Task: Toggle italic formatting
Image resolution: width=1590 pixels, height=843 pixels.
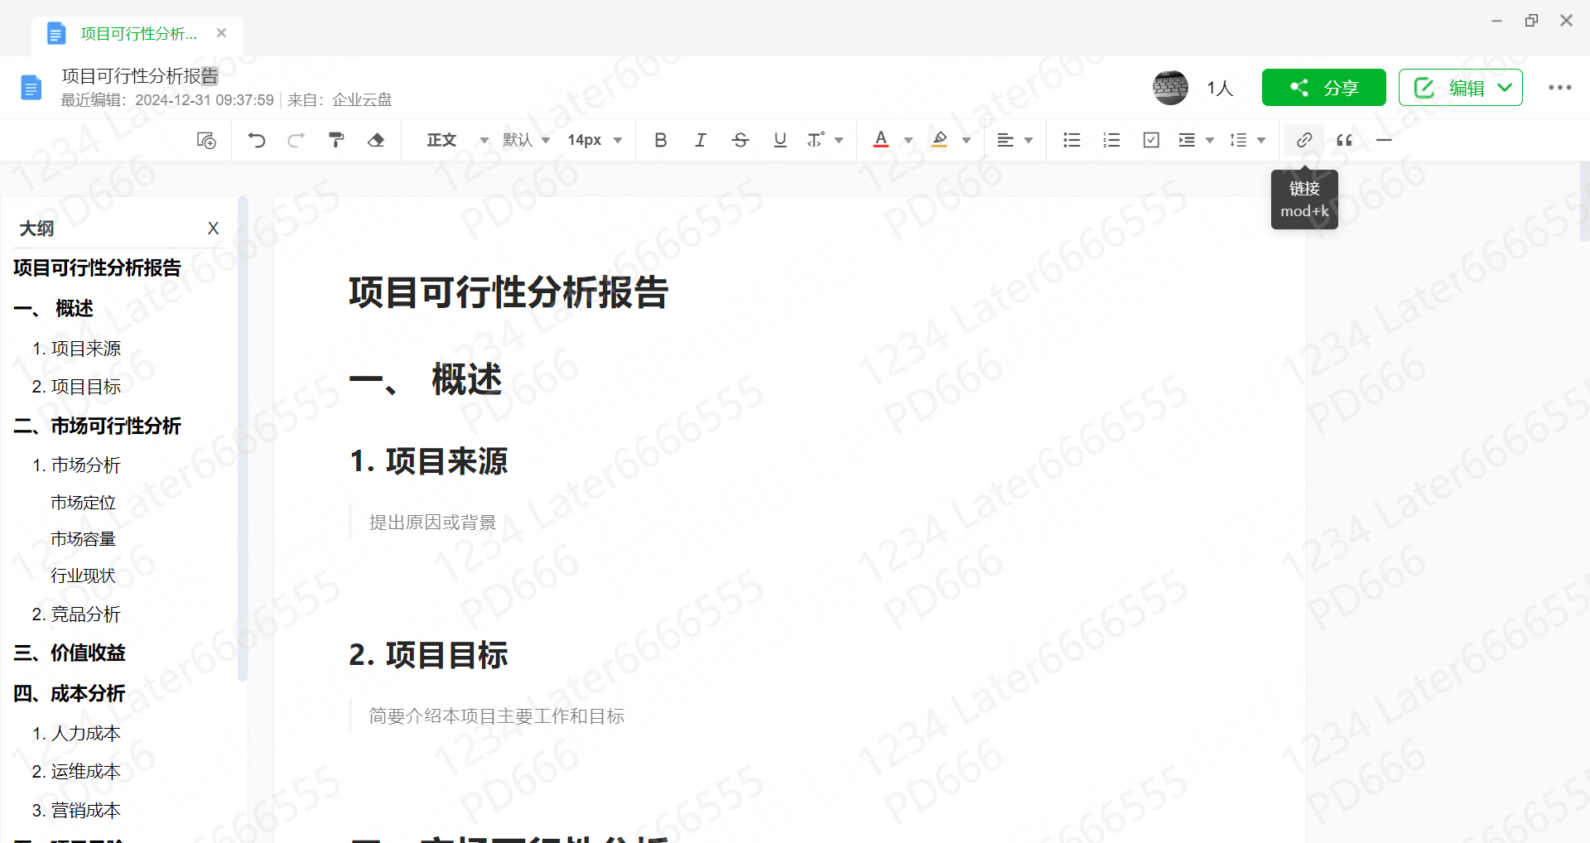Action: tap(701, 140)
